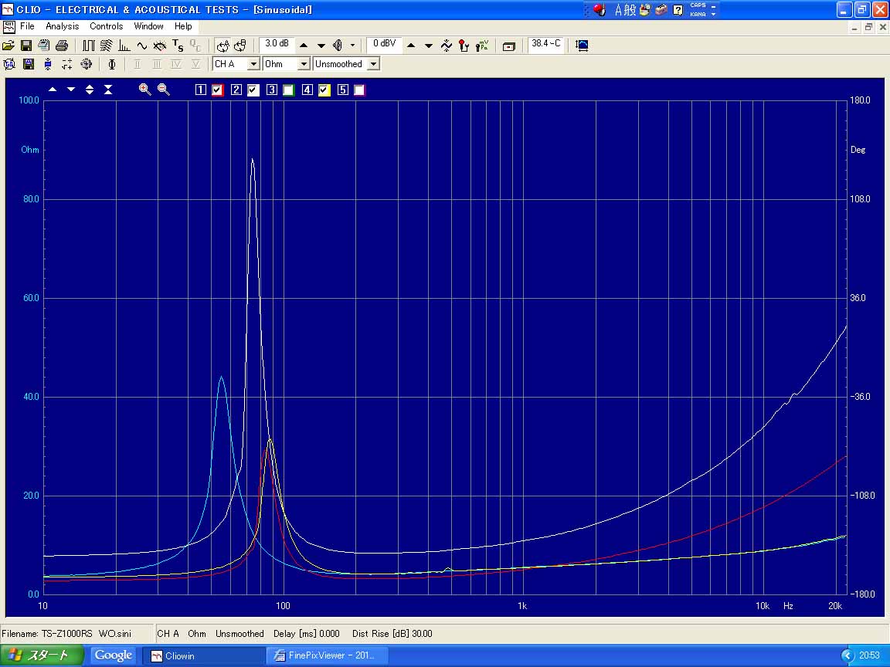Open the Unsmoothed smoothing dropdown
This screenshot has width=890, height=667.
373,64
